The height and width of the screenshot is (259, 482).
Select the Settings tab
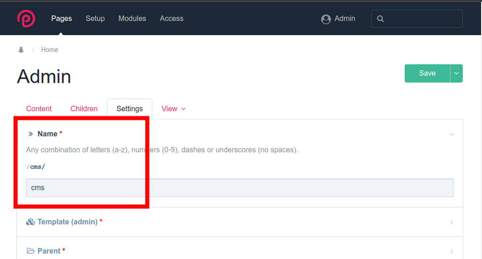click(129, 109)
